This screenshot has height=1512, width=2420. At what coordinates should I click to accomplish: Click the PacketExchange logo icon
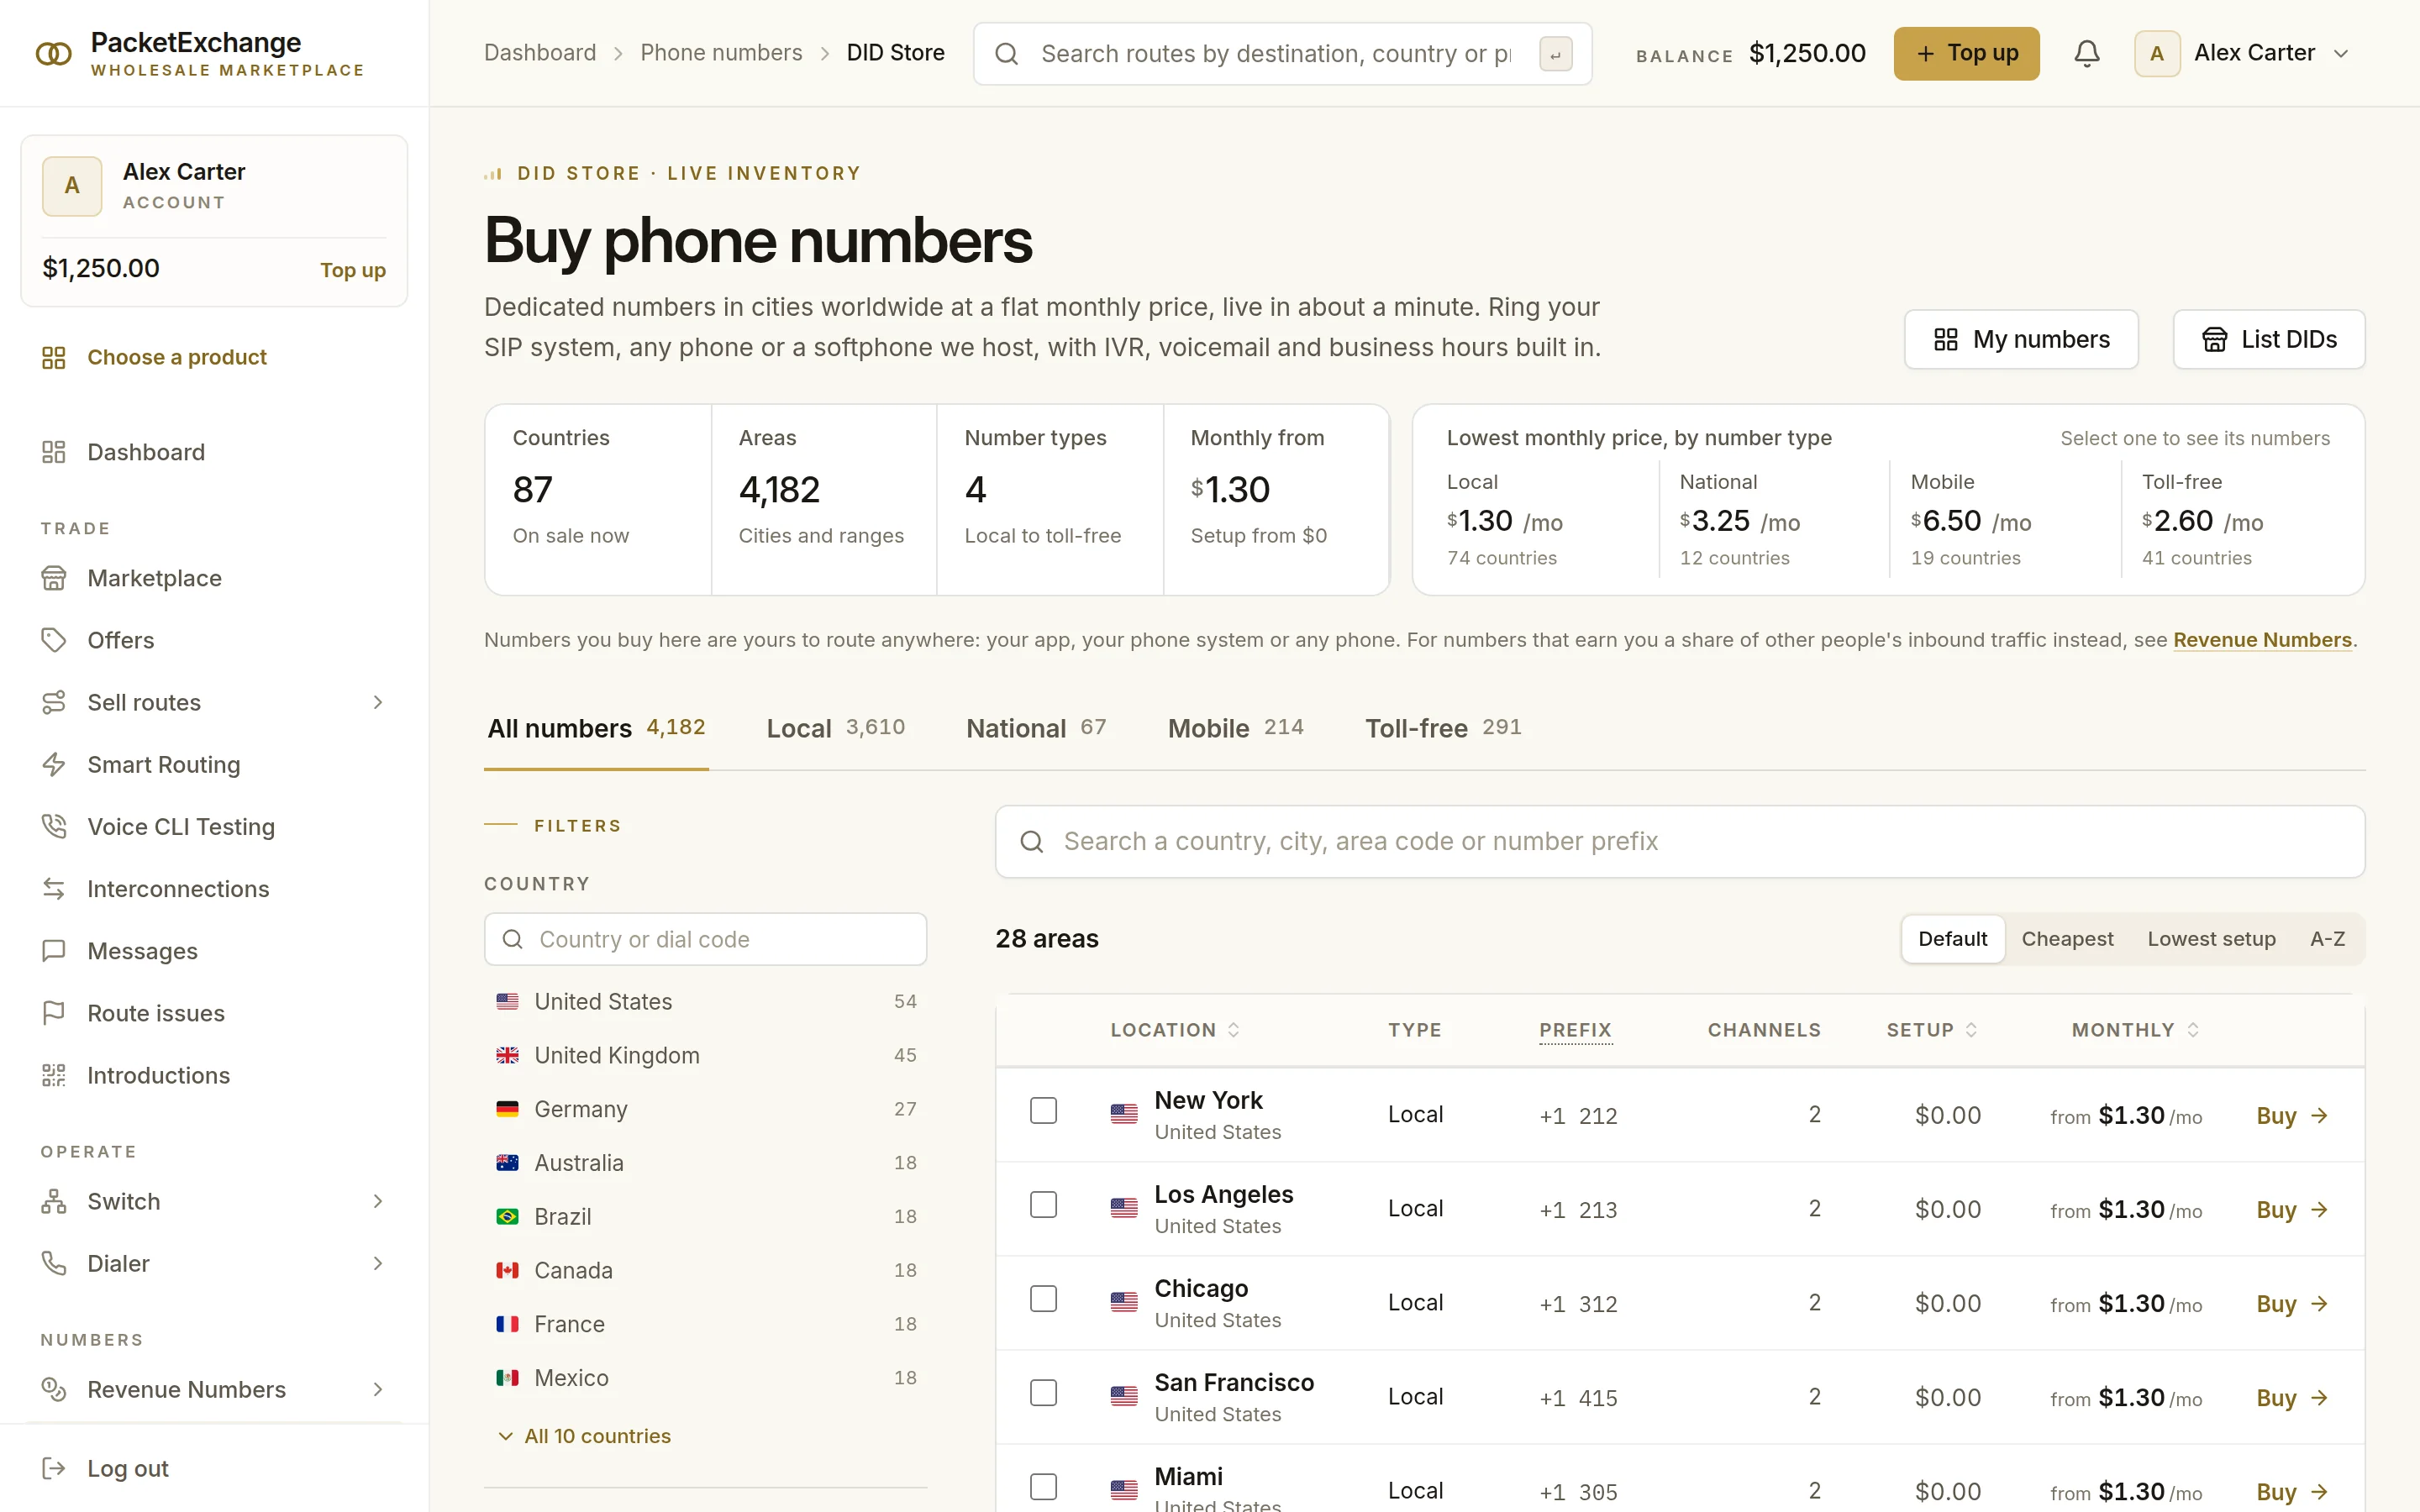[x=54, y=53]
